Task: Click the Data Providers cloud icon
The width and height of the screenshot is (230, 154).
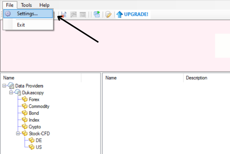Action: click(x=11, y=86)
